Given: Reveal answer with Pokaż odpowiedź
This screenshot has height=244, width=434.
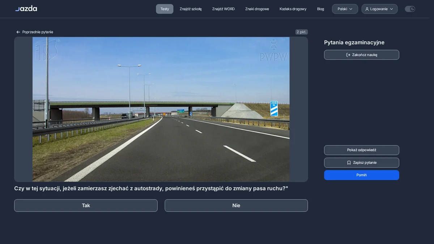Looking at the screenshot, I should 362,150.
